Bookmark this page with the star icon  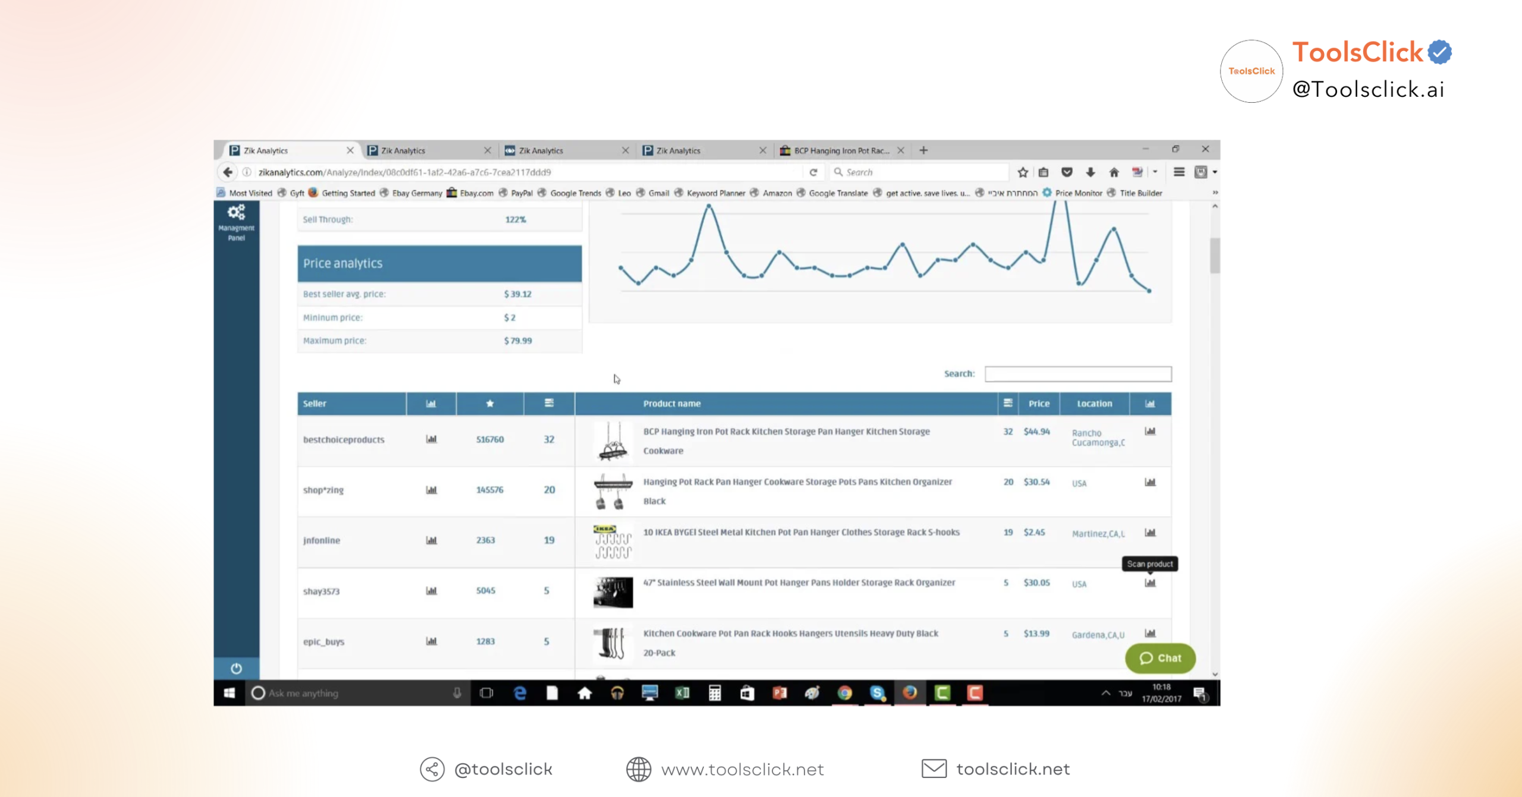click(1022, 172)
